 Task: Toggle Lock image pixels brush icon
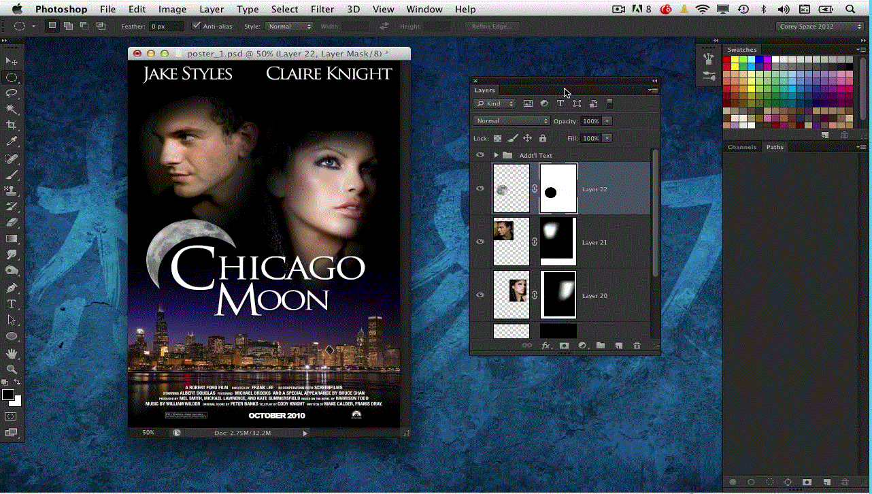513,138
